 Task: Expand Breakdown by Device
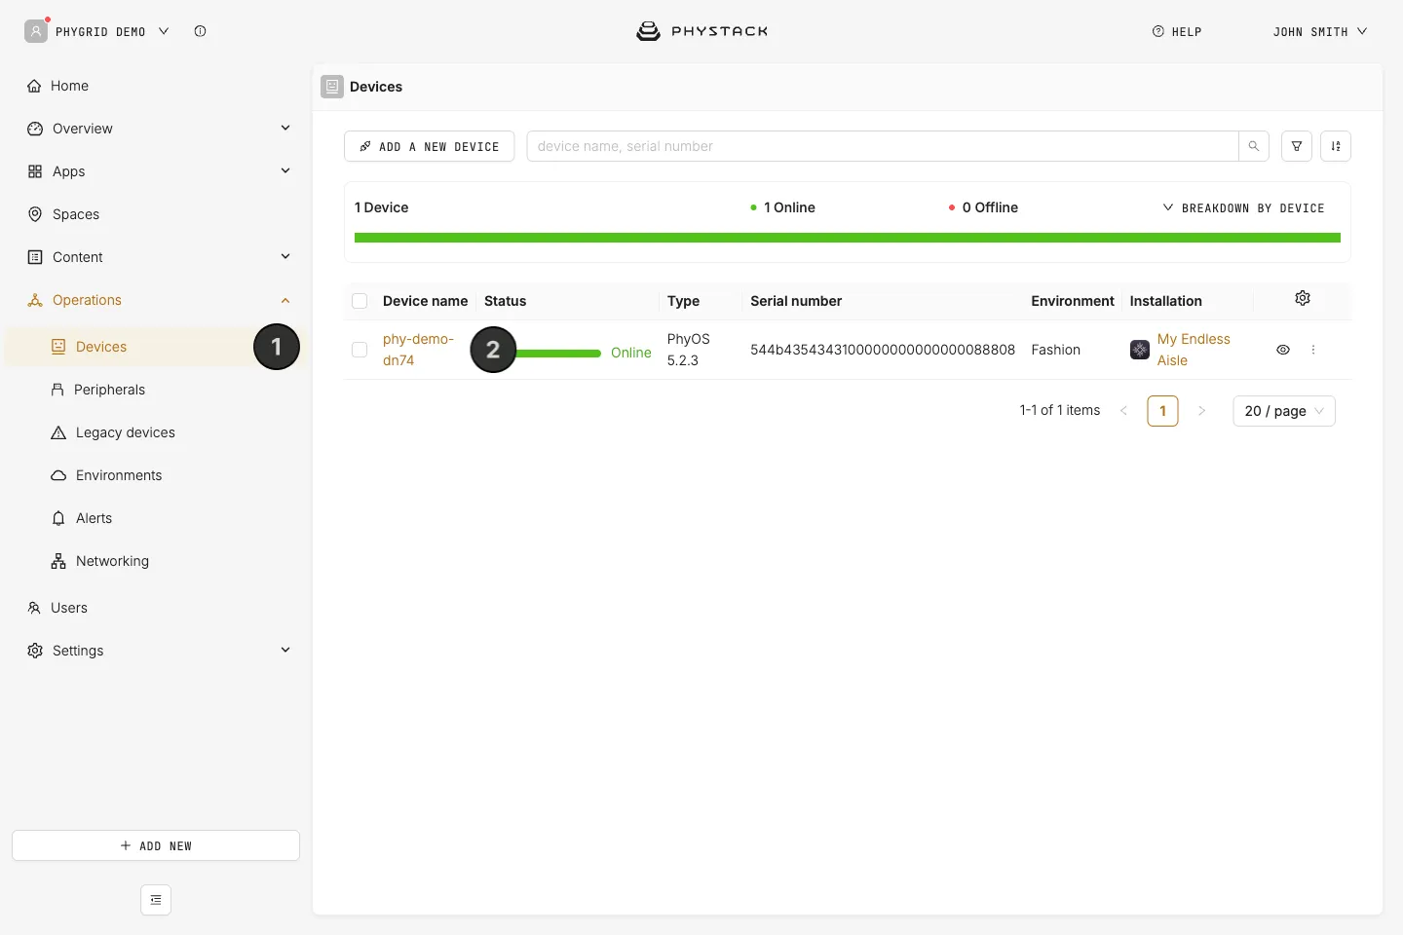click(1243, 207)
